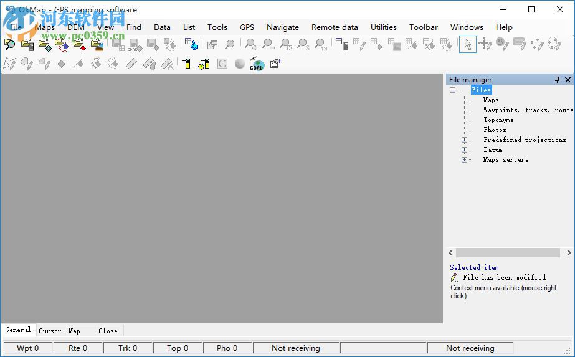Click the file tree horizontal scrollbar track
The width and height of the screenshot is (575, 357).
coord(508,252)
